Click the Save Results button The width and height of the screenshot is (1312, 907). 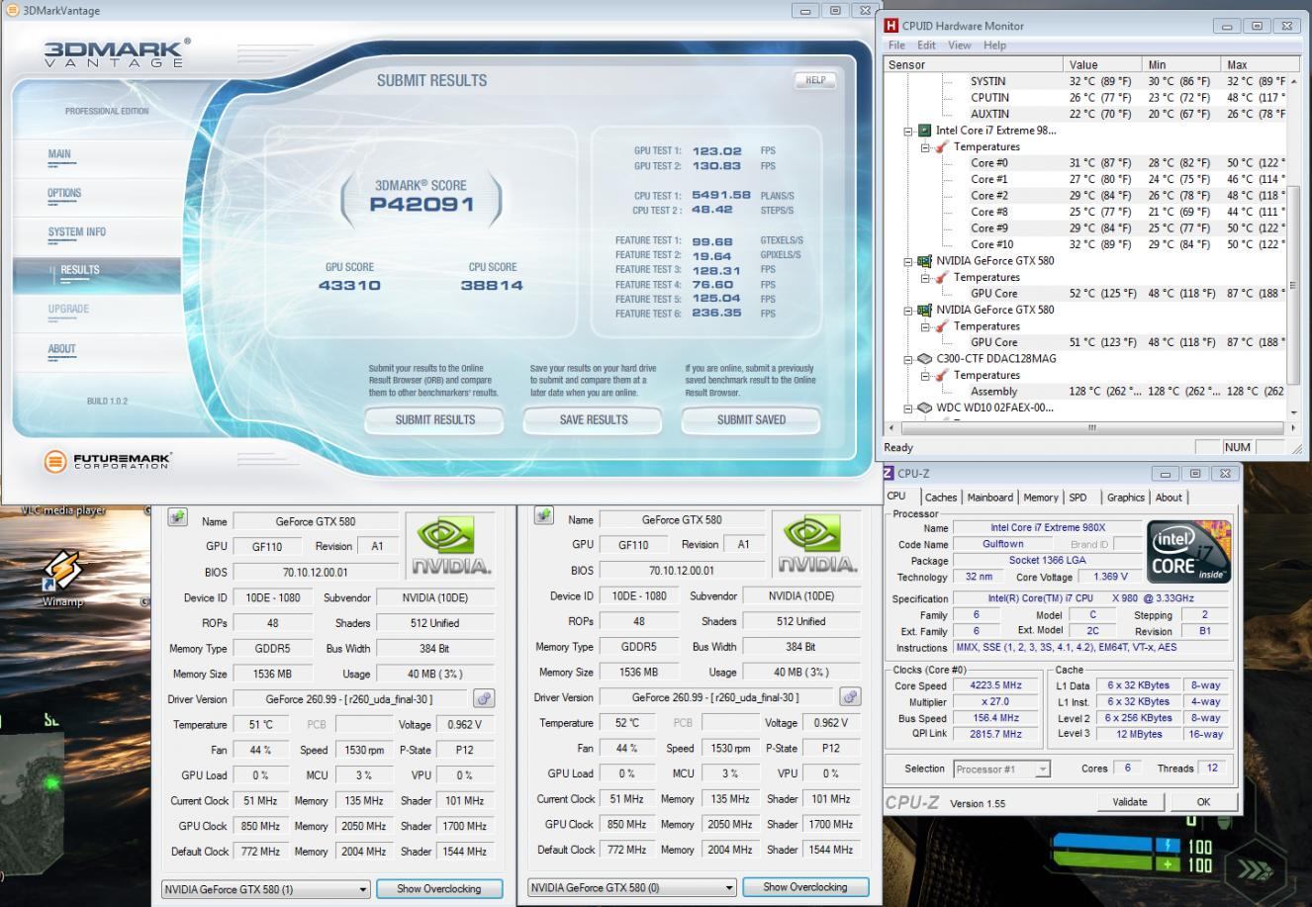click(593, 419)
